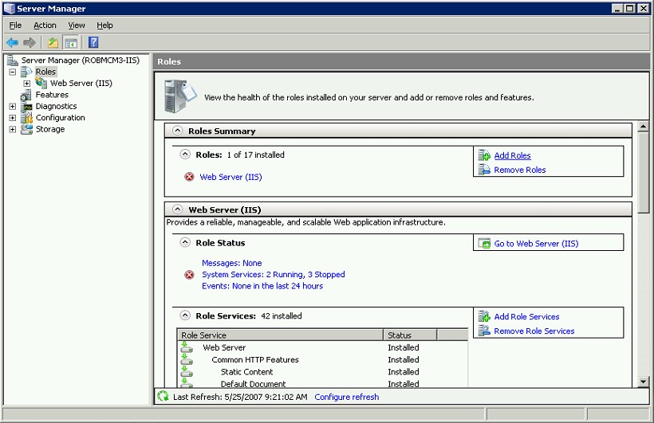
Task: Click the forward arrow toolbar button
Action: (30, 42)
